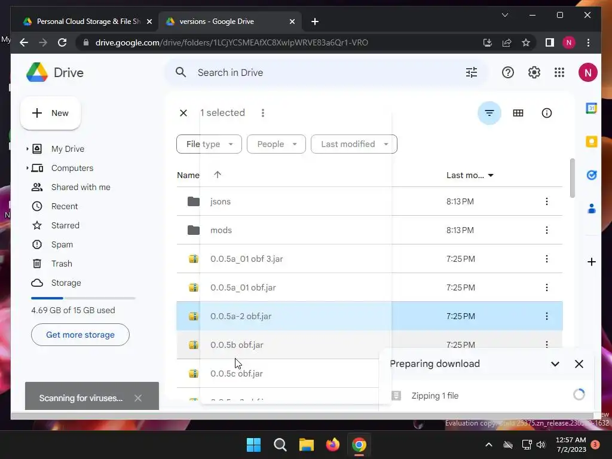
Task: Open the Last modified filter dropdown
Action: (354, 144)
